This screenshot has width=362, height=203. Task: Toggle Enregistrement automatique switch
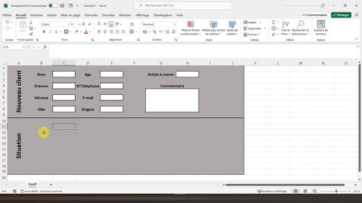[53, 6]
